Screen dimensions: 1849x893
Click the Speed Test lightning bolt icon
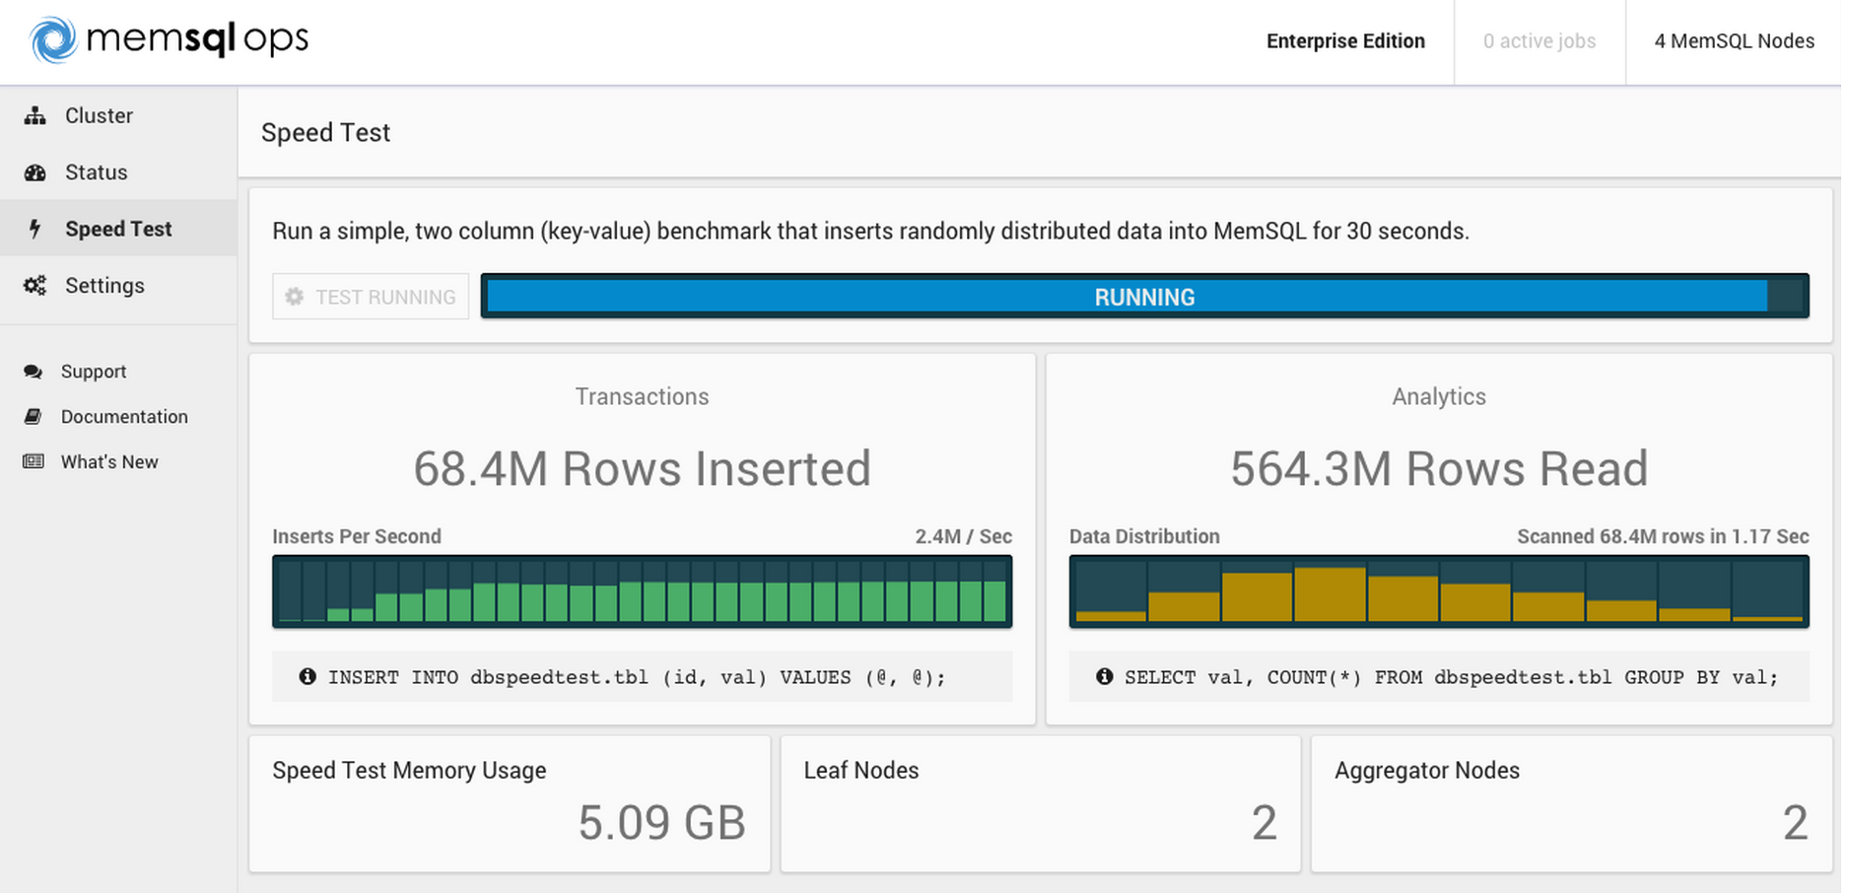coord(34,229)
